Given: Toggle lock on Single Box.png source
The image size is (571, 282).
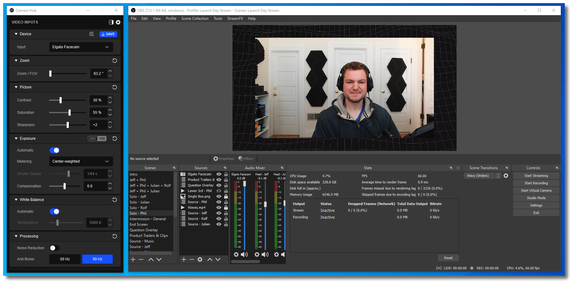Looking at the screenshot, I should point(226,196).
